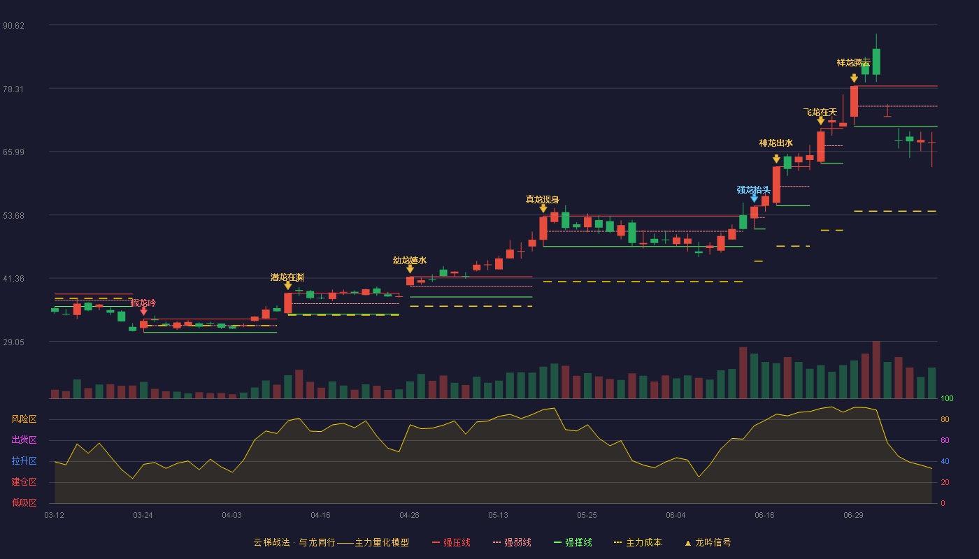Click the 祥龙腾云 yellow arrow marker
The width and height of the screenshot is (979, 559).
point(854,78)
